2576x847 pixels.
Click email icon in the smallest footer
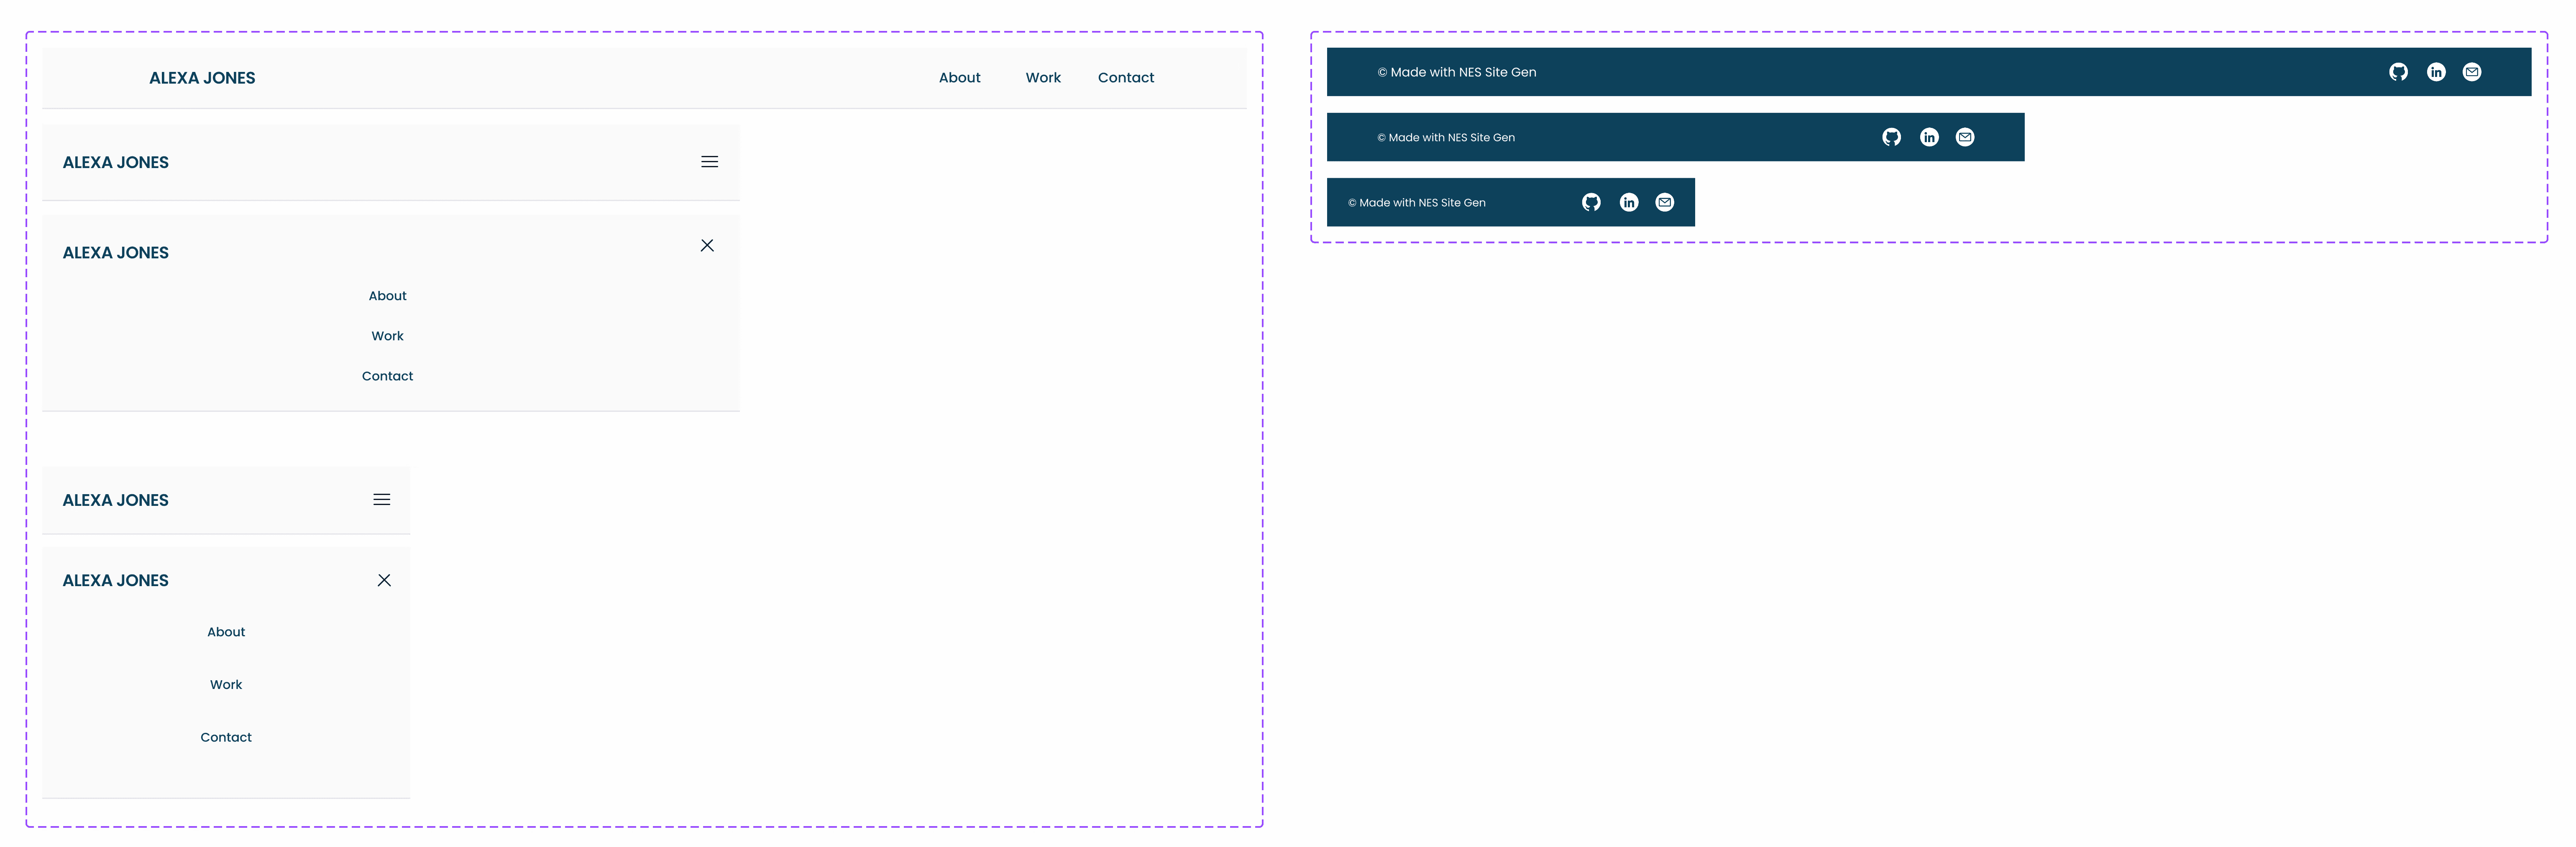click(1665, 202)
